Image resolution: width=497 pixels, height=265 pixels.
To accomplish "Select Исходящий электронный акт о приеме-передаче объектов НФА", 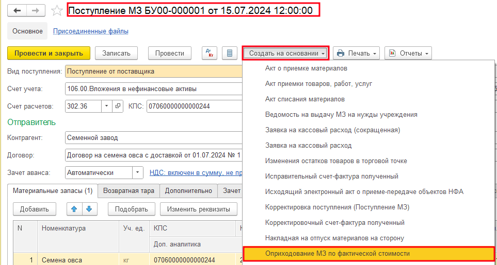I will 368,192.
